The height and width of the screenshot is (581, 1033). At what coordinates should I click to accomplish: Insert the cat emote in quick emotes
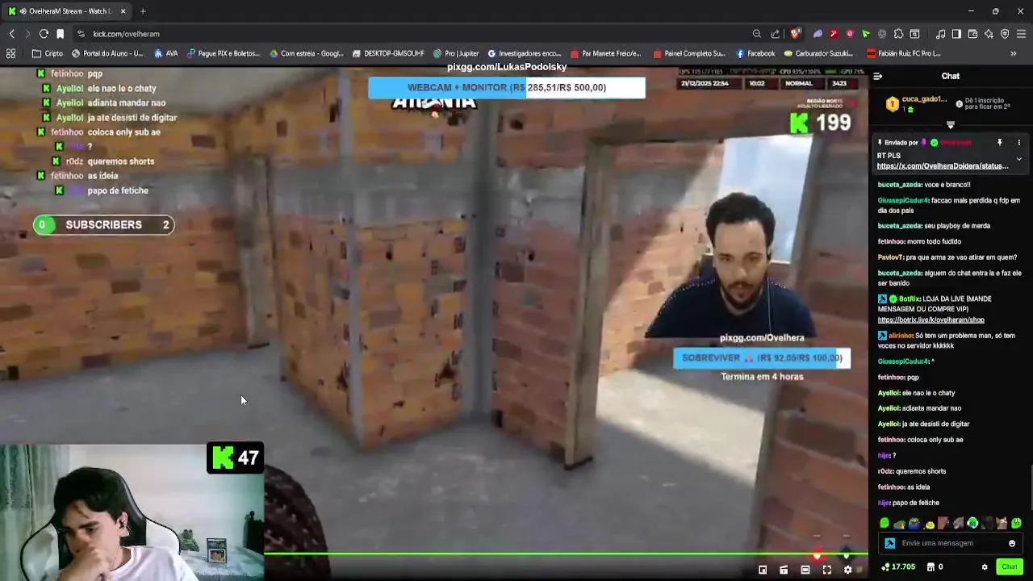1002,523
